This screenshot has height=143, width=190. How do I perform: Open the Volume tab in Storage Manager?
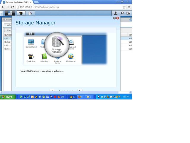8,25
